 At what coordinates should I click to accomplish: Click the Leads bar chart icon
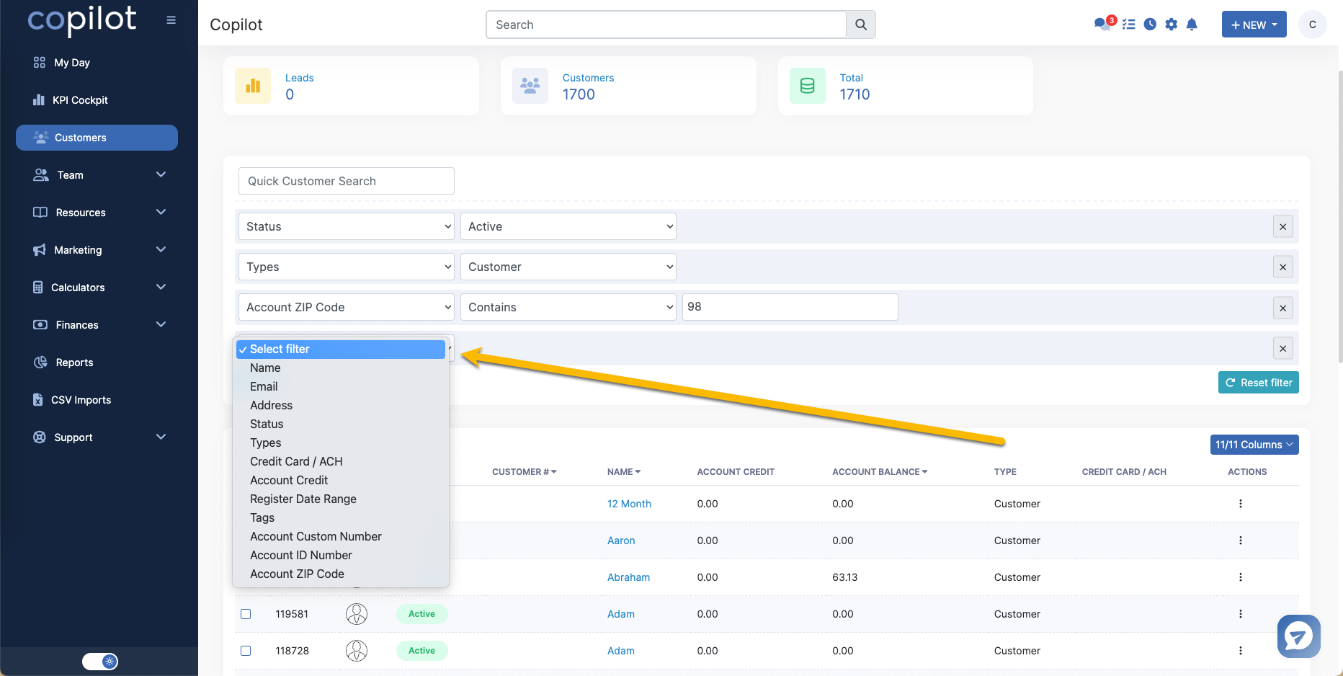[253, 86]
